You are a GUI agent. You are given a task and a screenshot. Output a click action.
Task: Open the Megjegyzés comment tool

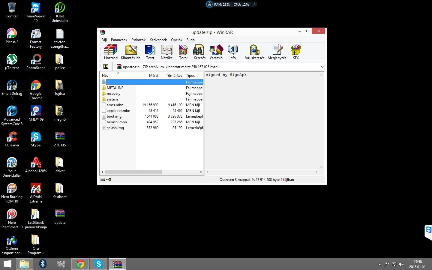pos(277,52)
